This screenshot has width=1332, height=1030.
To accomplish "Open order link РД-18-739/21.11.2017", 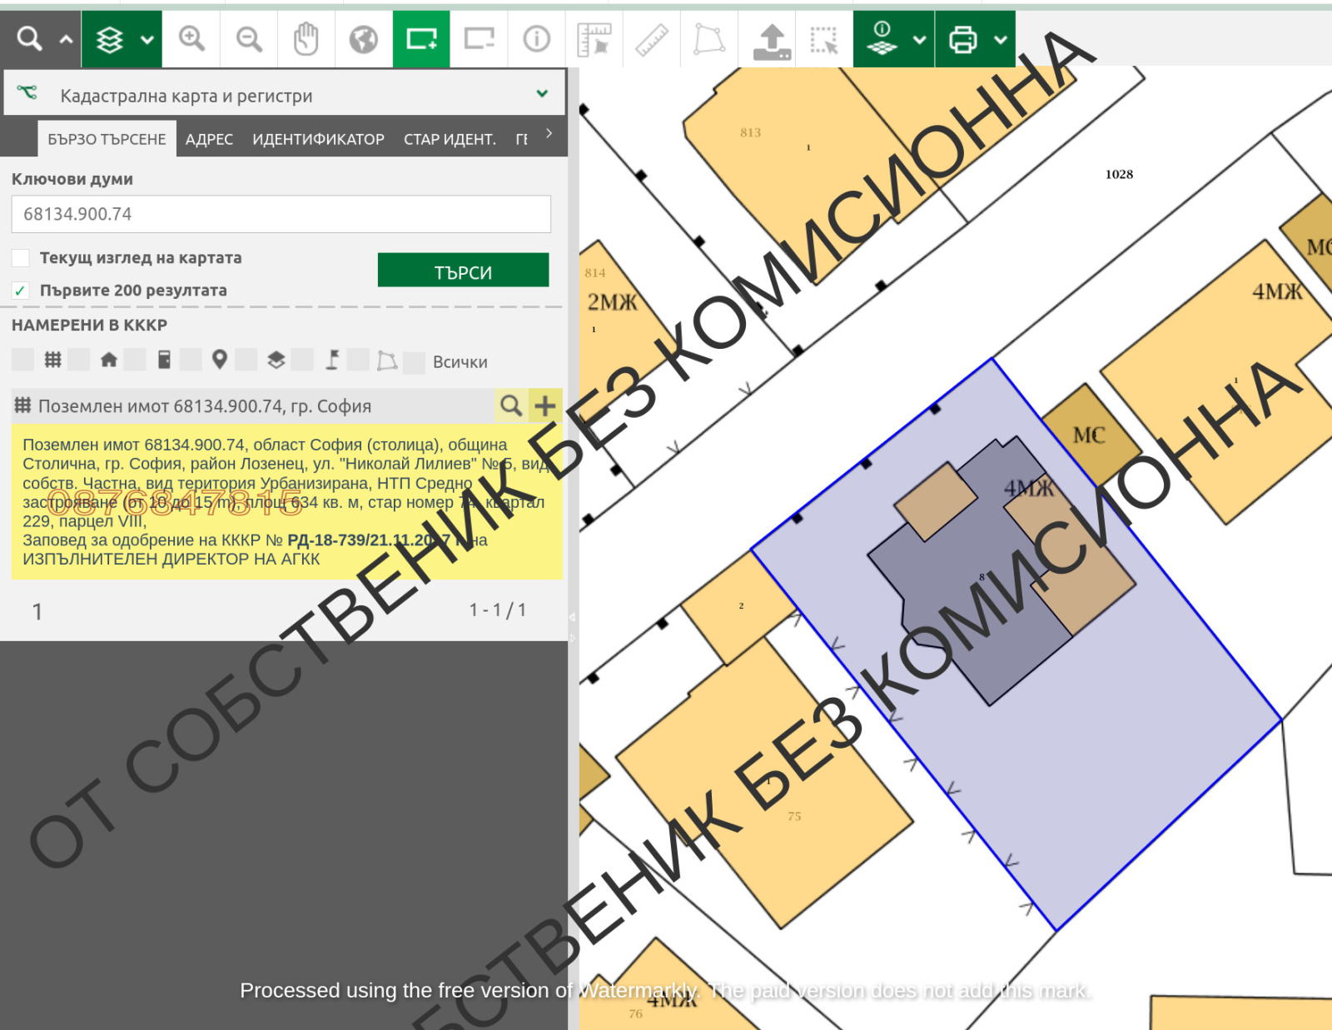I will tap(370, 540).
